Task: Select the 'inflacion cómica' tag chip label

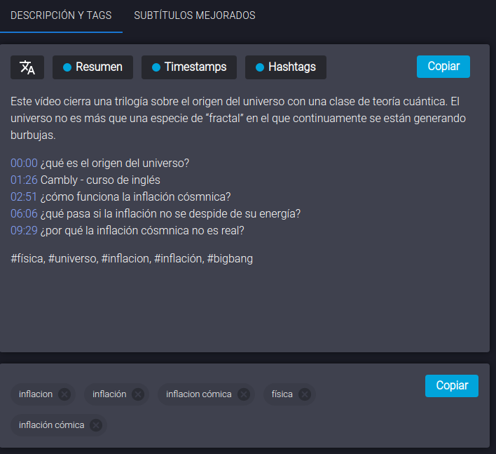Action: [x=199, y=394]
